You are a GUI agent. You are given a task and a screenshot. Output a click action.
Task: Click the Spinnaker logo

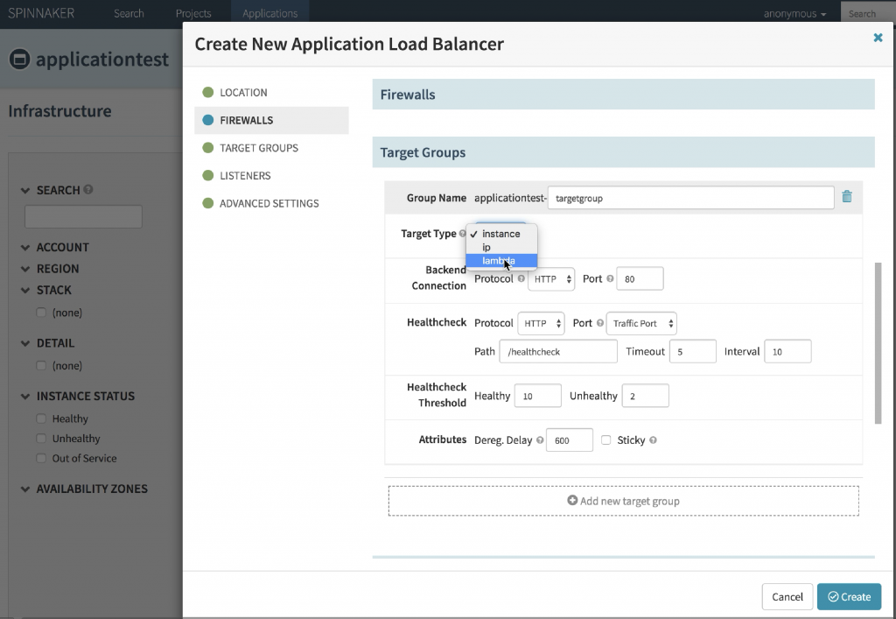(x=42, y=12)
